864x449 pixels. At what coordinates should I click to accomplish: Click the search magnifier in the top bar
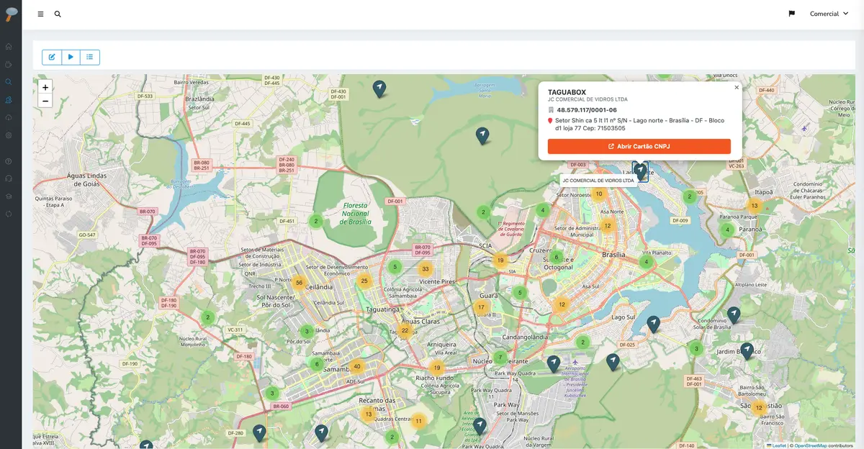coord(58,14)
